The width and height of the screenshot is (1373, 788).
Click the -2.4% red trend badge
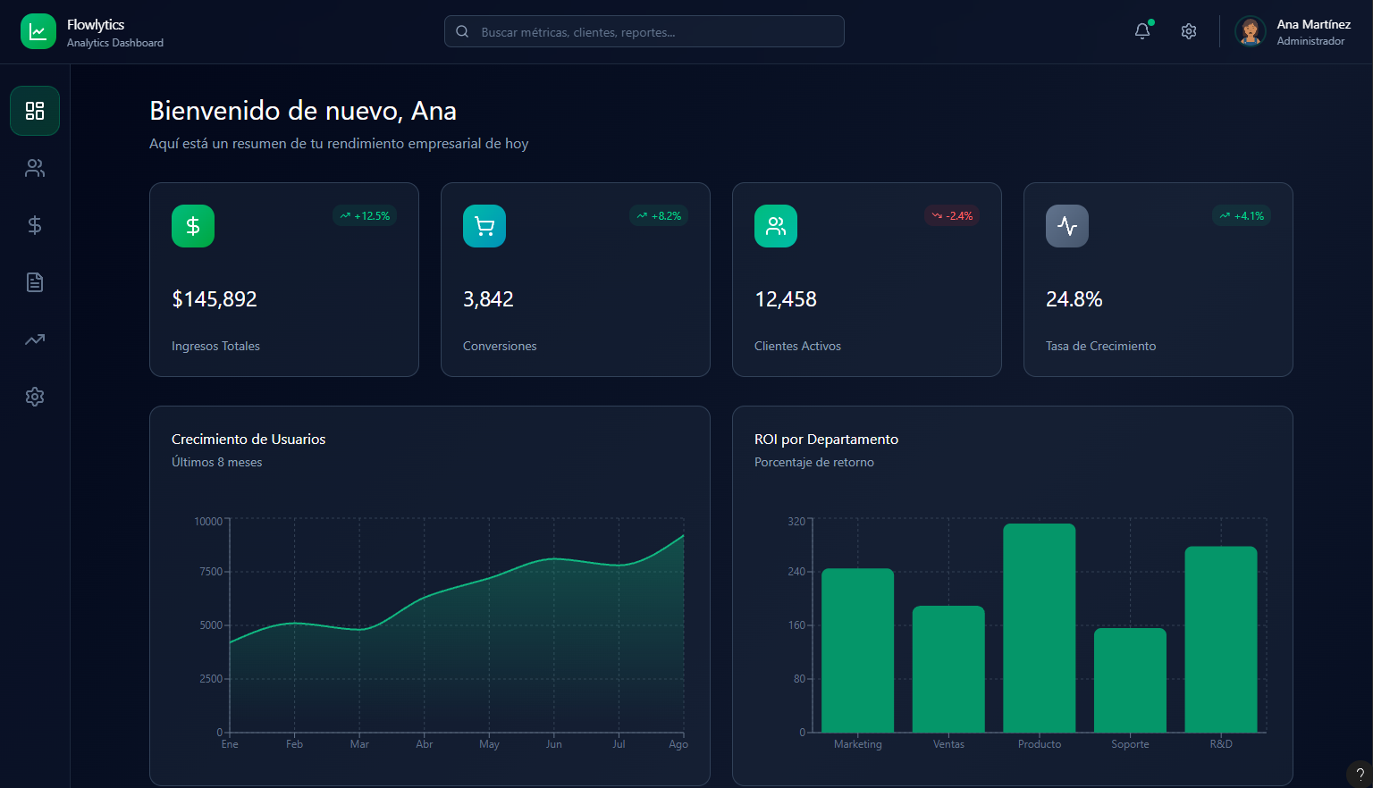click(x=952, y=216)
